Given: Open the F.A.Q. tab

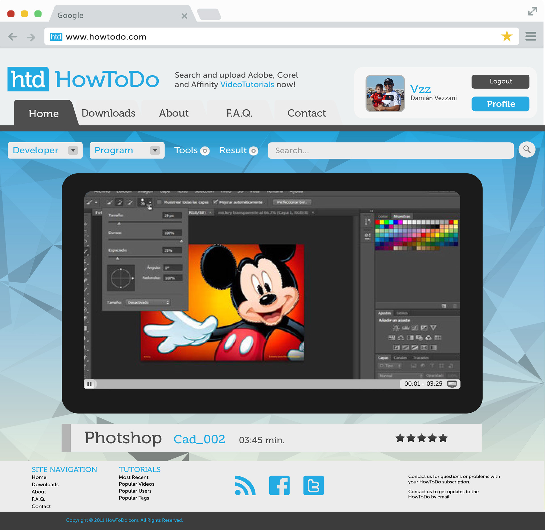Looking at the screenshot, I should click(239, 113).
